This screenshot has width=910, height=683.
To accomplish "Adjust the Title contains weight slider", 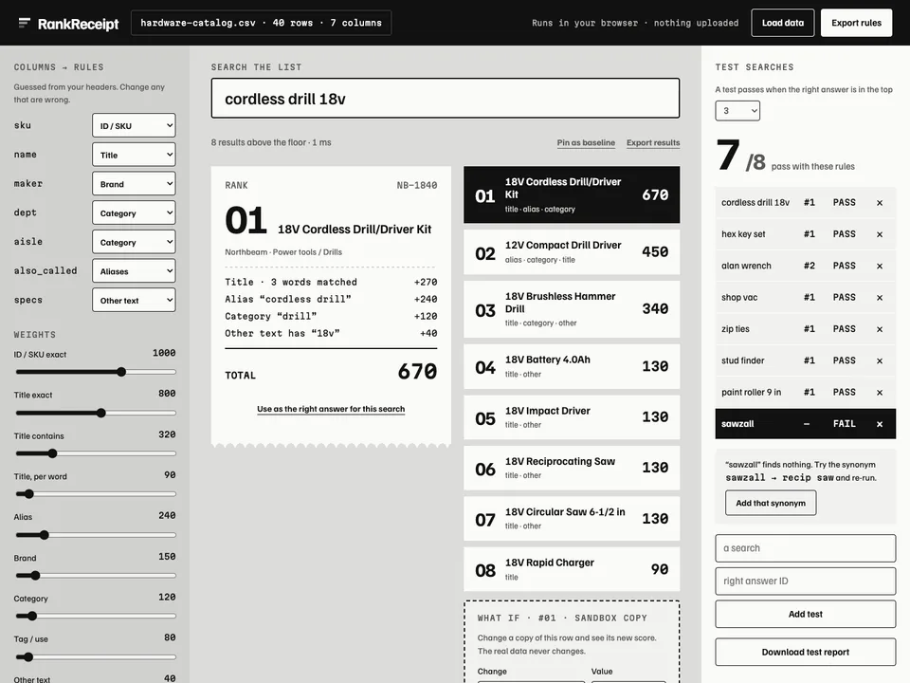I will tap(96, 453).
